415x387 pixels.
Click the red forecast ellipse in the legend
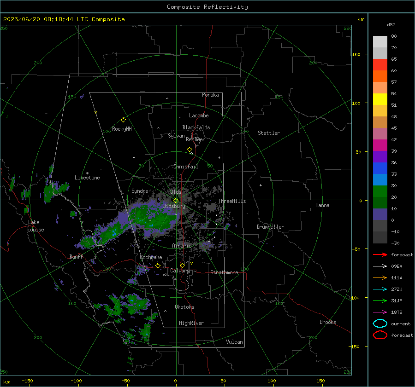pos(380,335)
